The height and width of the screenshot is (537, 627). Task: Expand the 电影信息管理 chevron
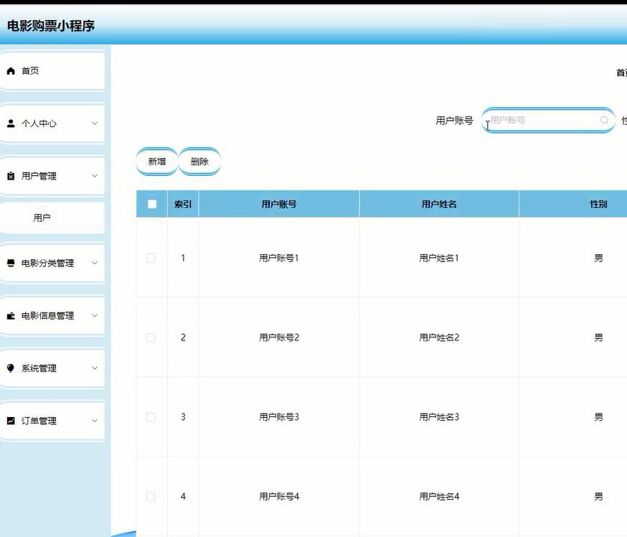95,315
